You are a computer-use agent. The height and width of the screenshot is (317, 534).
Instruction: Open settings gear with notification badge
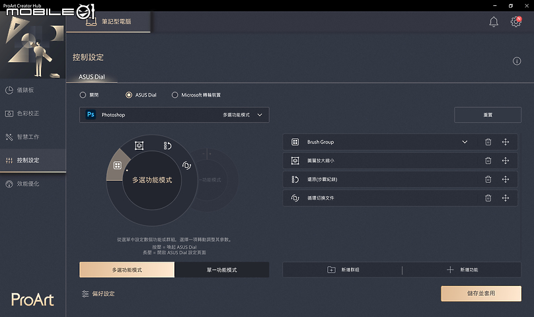pos(515,22)
